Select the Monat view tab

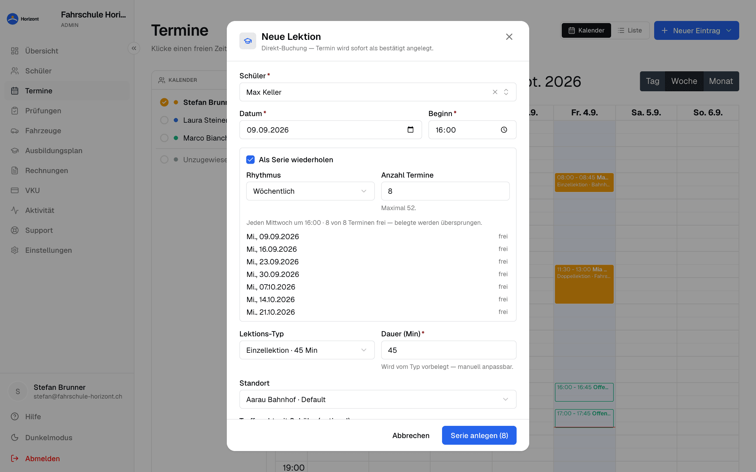(721, 81)
